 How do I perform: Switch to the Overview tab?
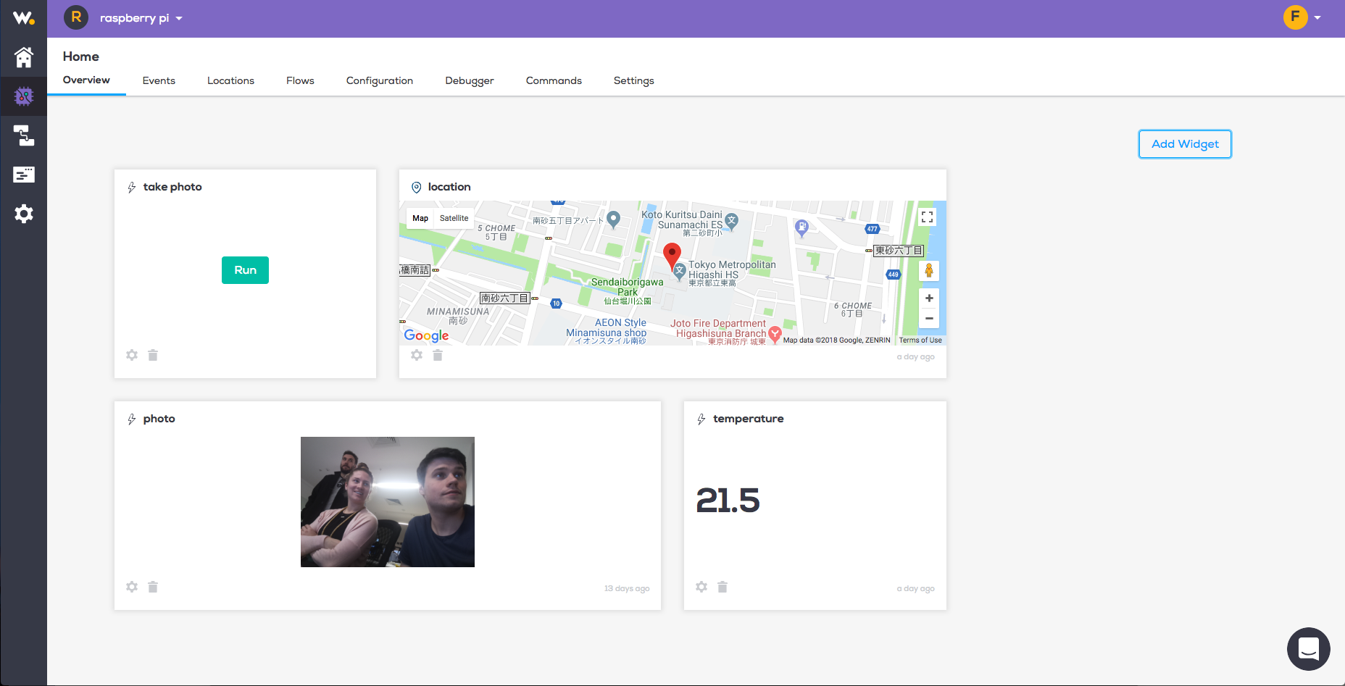click(x=86, y=80)
